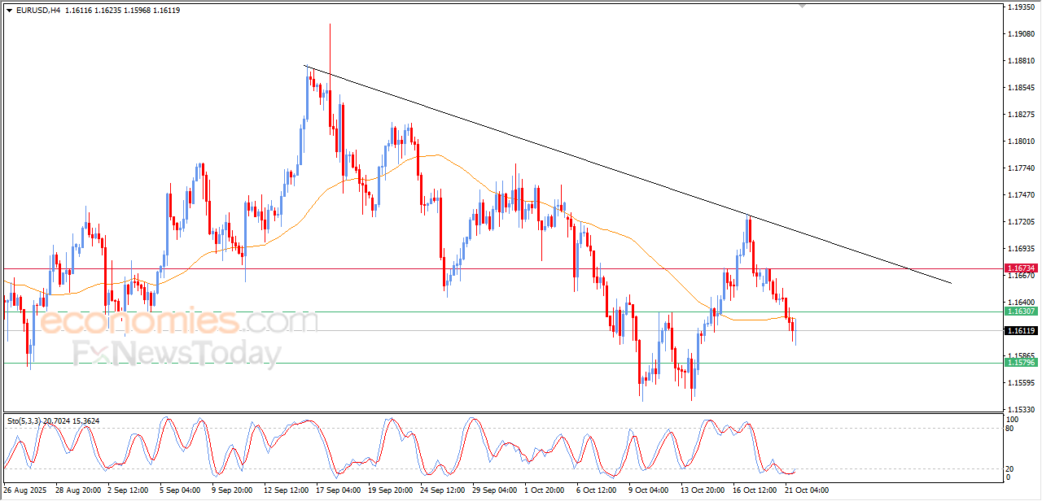Click price scale value 1.17205

1022,222
